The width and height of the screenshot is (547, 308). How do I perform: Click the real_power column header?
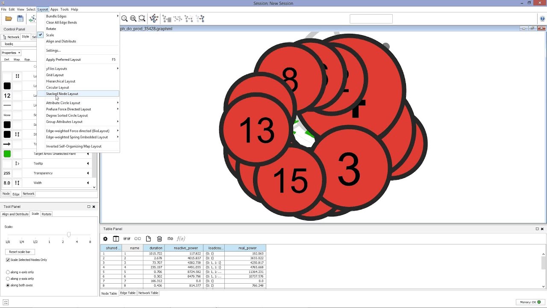[x=245, y=248]
